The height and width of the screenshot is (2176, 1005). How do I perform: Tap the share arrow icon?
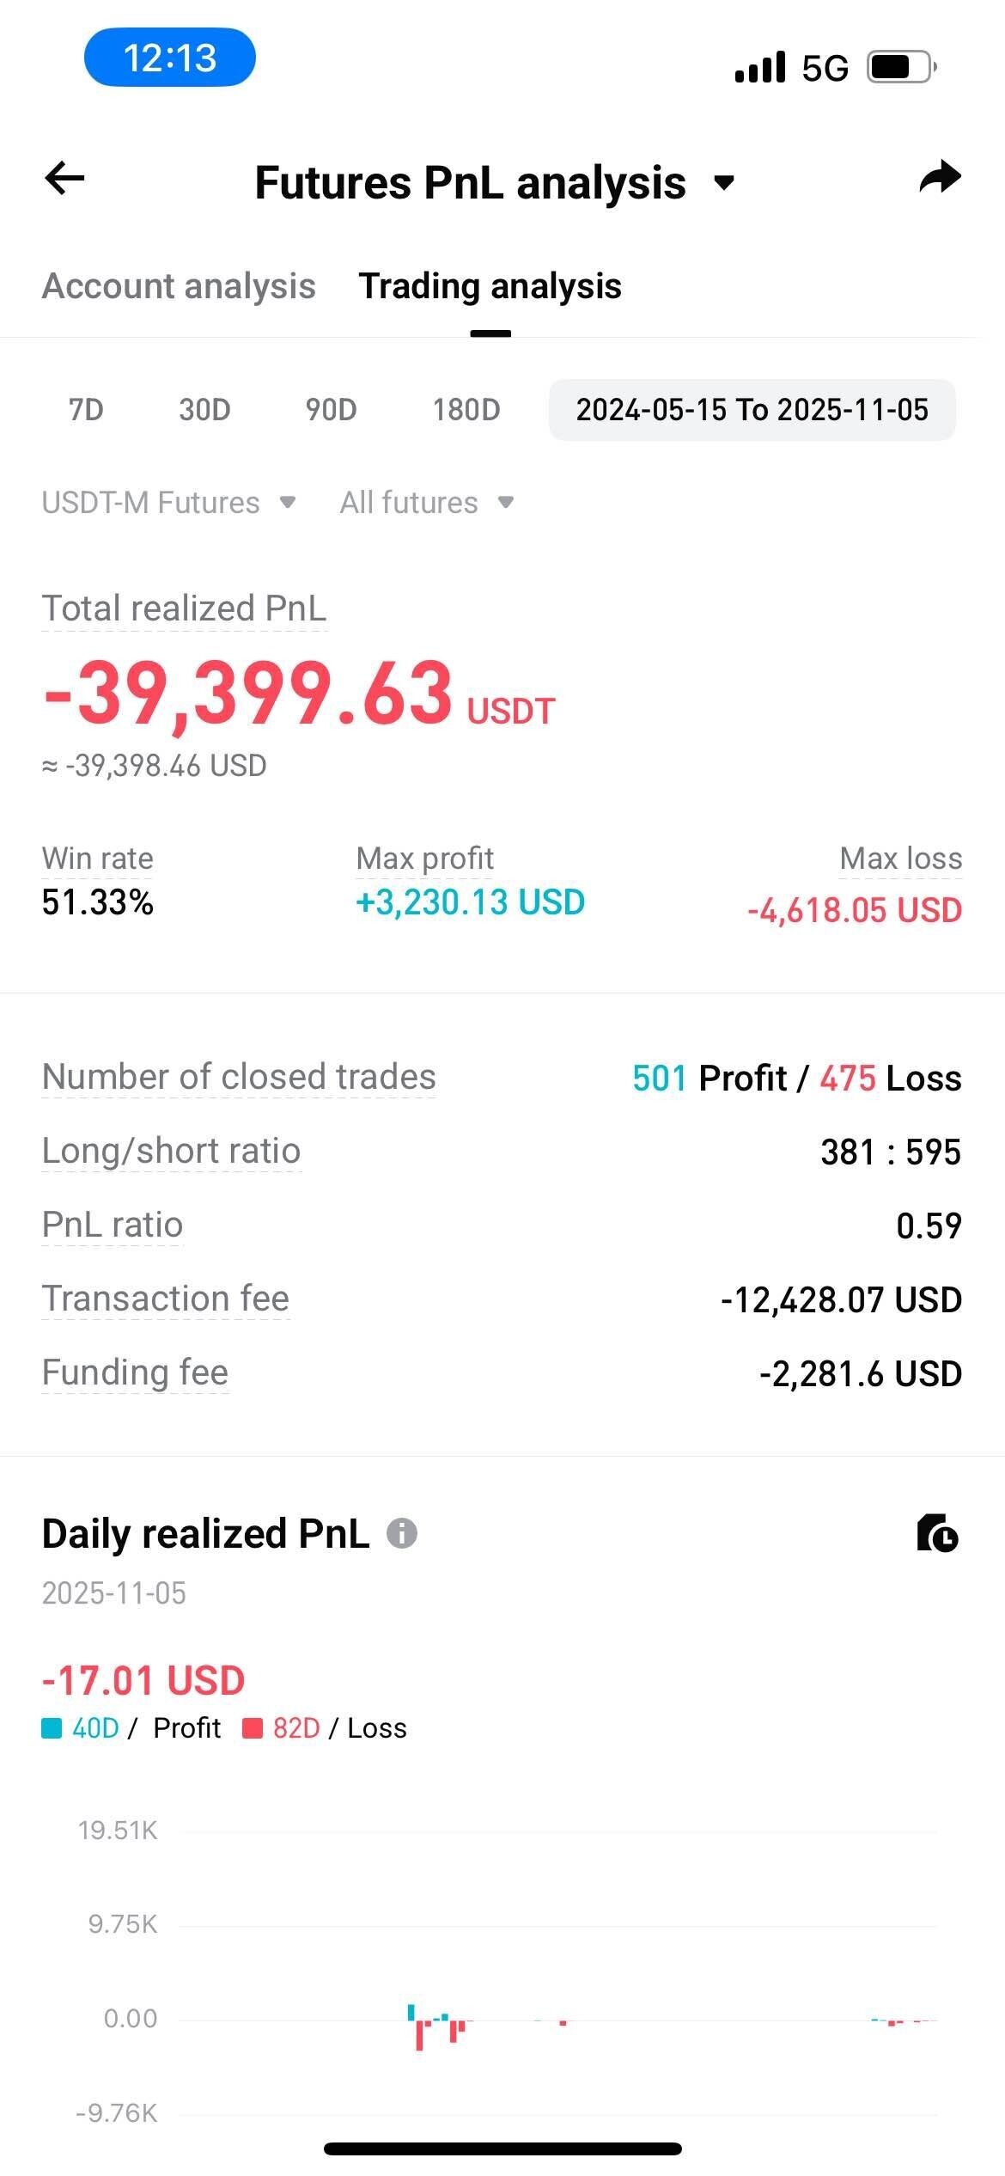click(940, 177)
